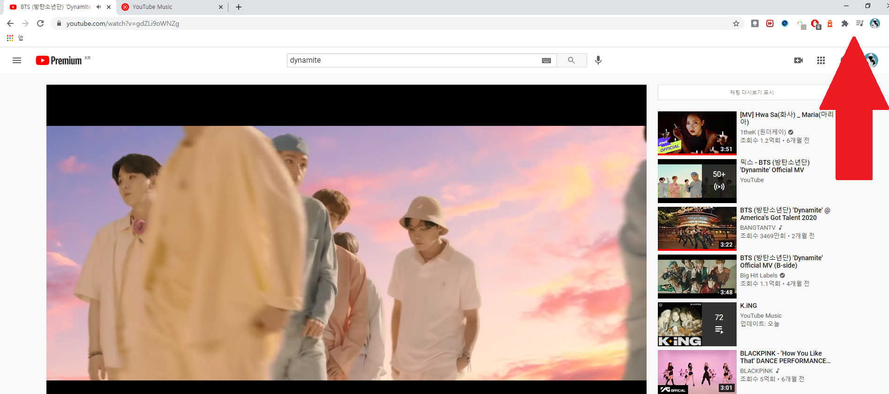
Task: Click the 'YouTube' label under the mix
Action: (x=752, y=180)
